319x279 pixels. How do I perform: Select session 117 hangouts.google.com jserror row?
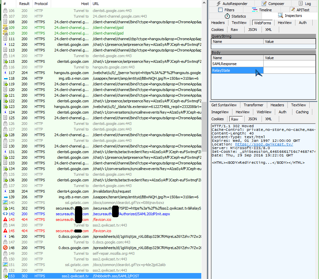pos(102,73)
